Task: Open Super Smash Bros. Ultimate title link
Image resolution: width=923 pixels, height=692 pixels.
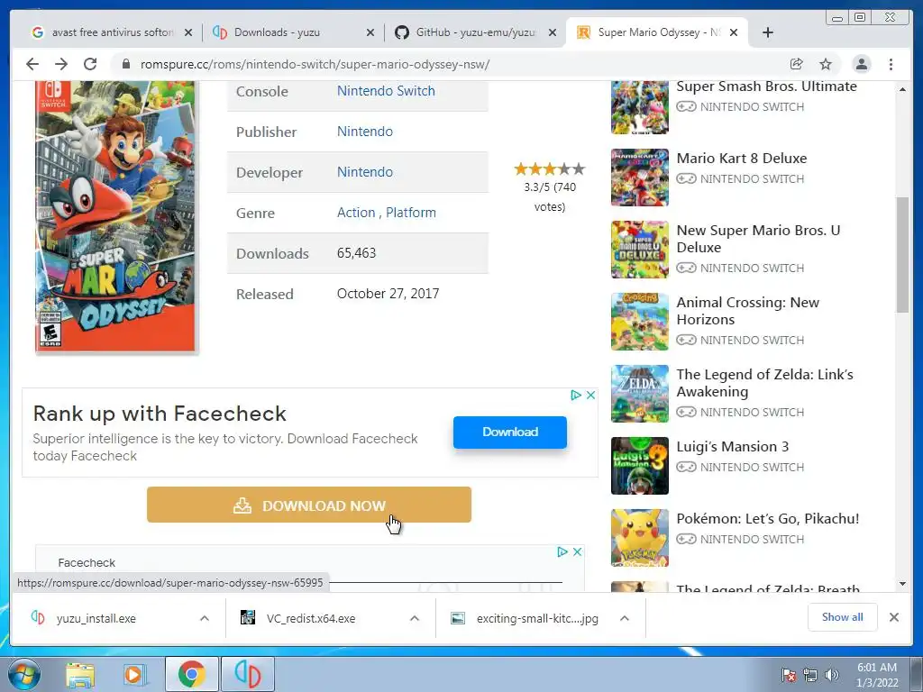Action: pyautogui.click(x=766, y=86)
